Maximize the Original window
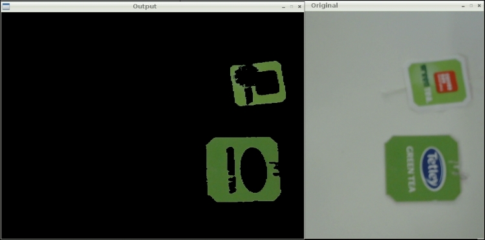The height and width of the screenshot is (240, 485). pyautogui.click(x=471, y=6)
